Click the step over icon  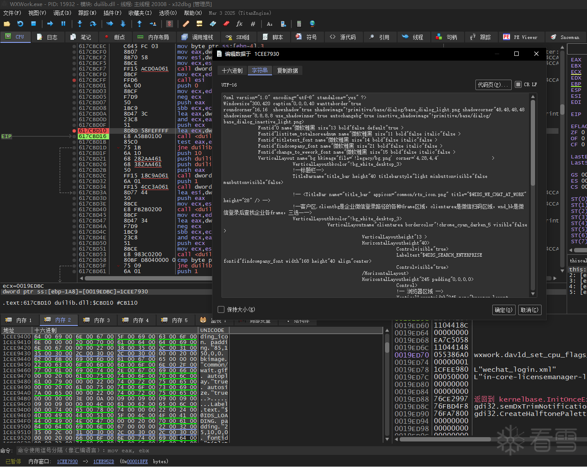click(x=93, y=24)
